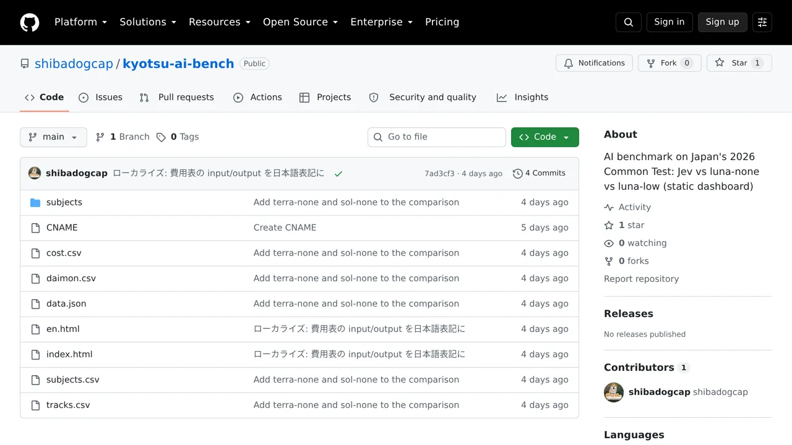Screen dimensions: 792x445
Task: Click the watching eye icon
Action: (x=609, y=244)
